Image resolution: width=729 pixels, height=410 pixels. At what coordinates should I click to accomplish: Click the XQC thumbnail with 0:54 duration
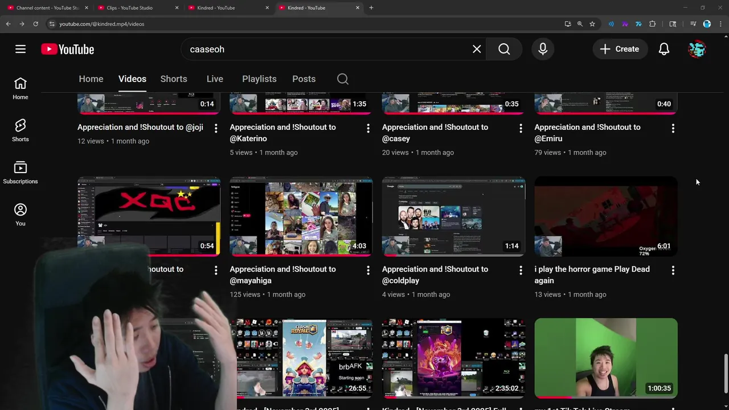149,216
